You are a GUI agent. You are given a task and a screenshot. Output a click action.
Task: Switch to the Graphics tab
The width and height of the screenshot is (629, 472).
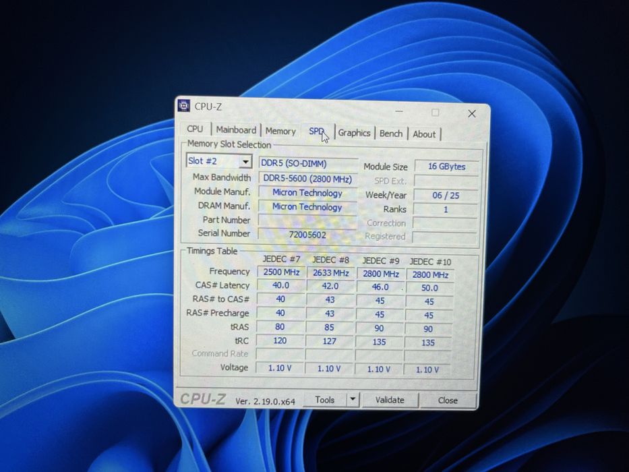354,133
